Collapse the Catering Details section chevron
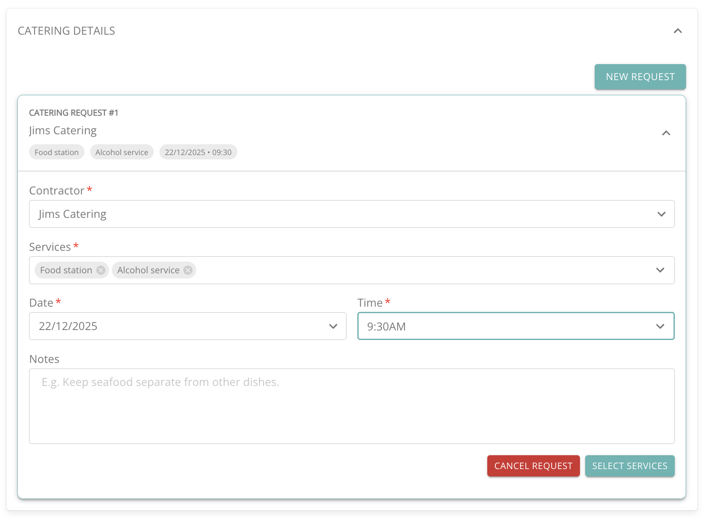The image size is (706, 518). coord(678,31)
